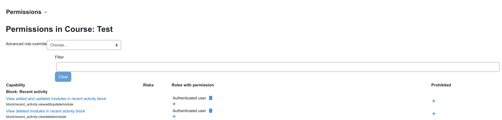Click 'Permissions in Course: Test' page heading
The image size is (502, 120).
[59, 29]
